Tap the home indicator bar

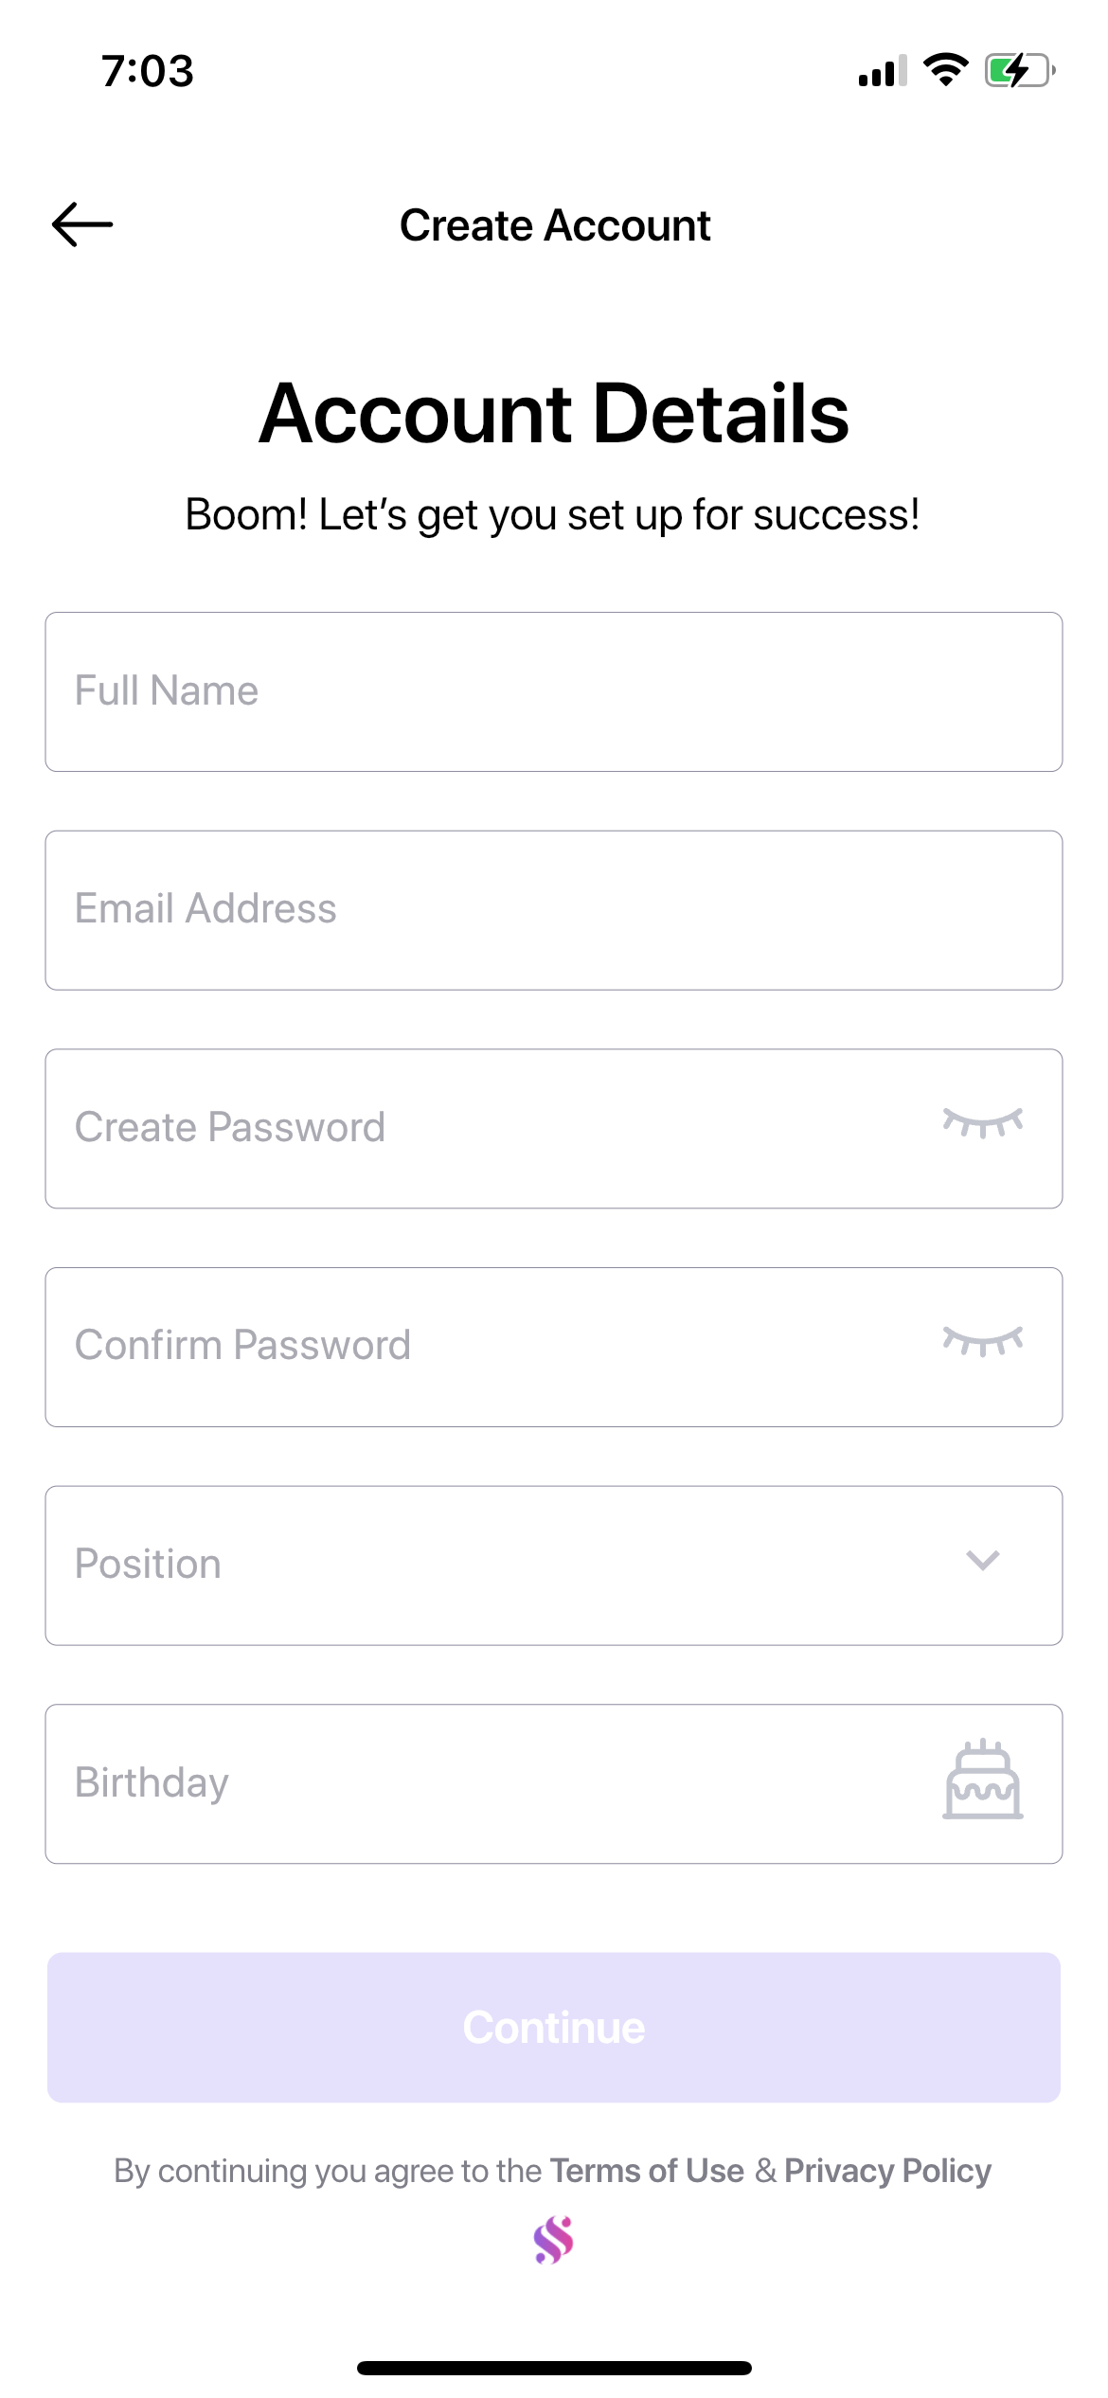pos(554,2368)
